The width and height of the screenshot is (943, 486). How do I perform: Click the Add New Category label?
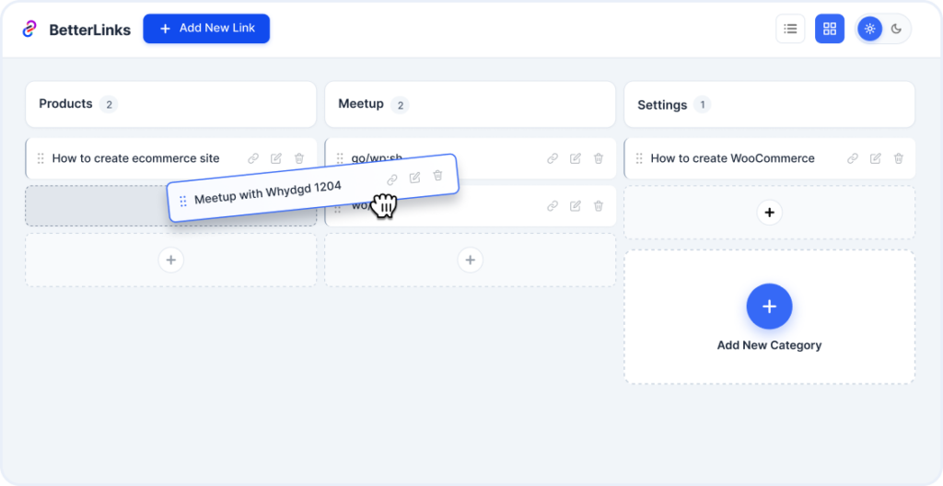tap(769, 346)
